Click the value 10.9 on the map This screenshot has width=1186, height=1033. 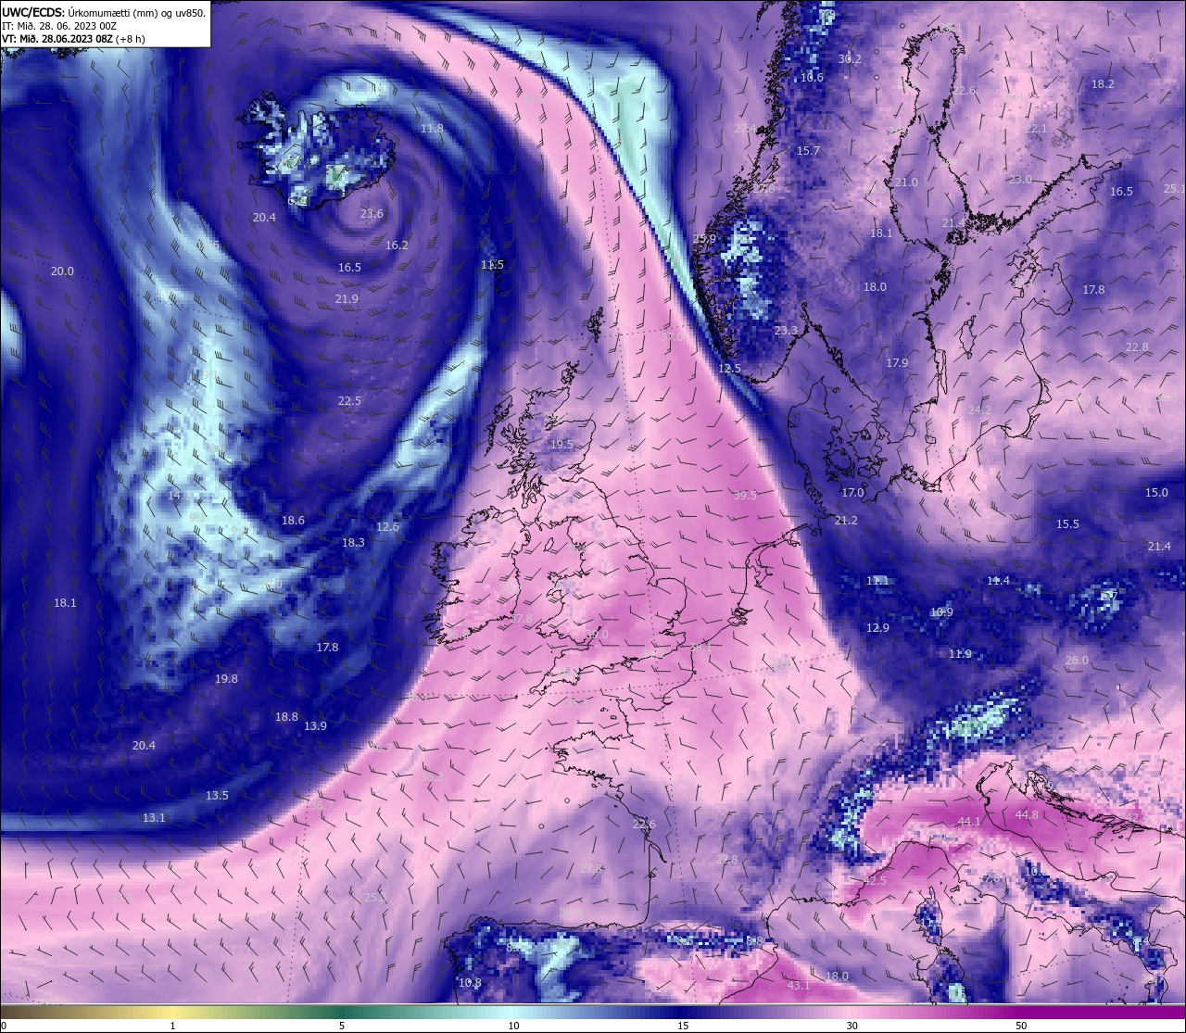[941, 612]
